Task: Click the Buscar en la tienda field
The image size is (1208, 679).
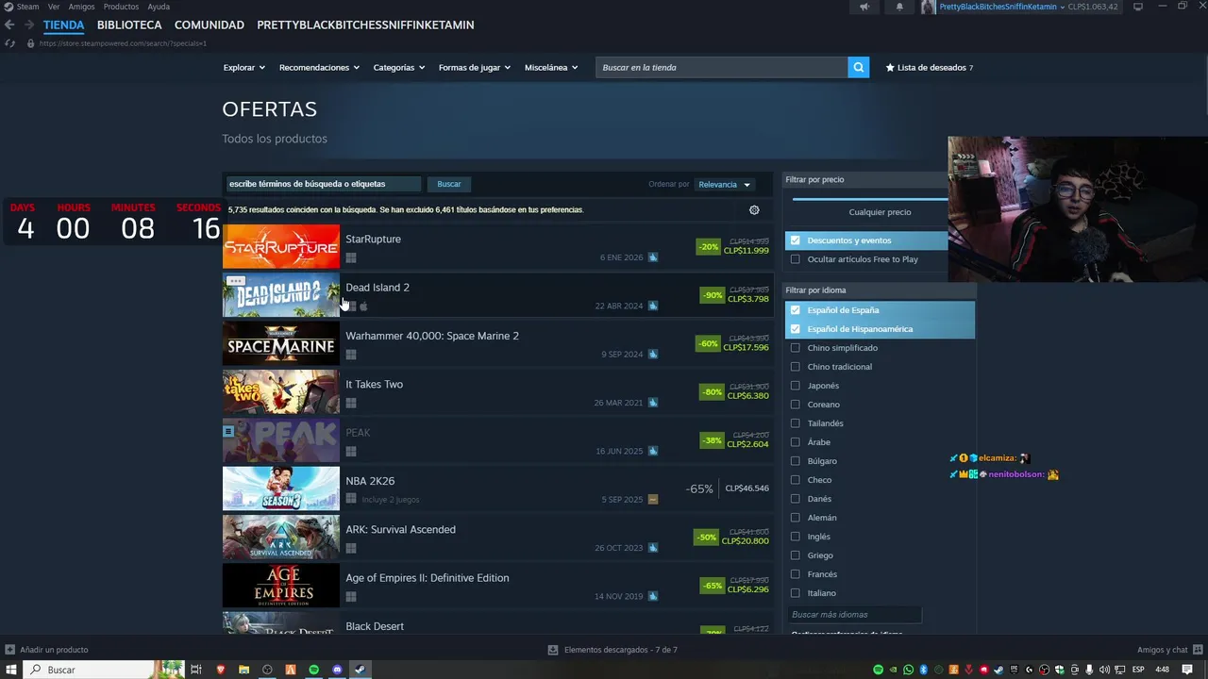Action: (721, 67)
